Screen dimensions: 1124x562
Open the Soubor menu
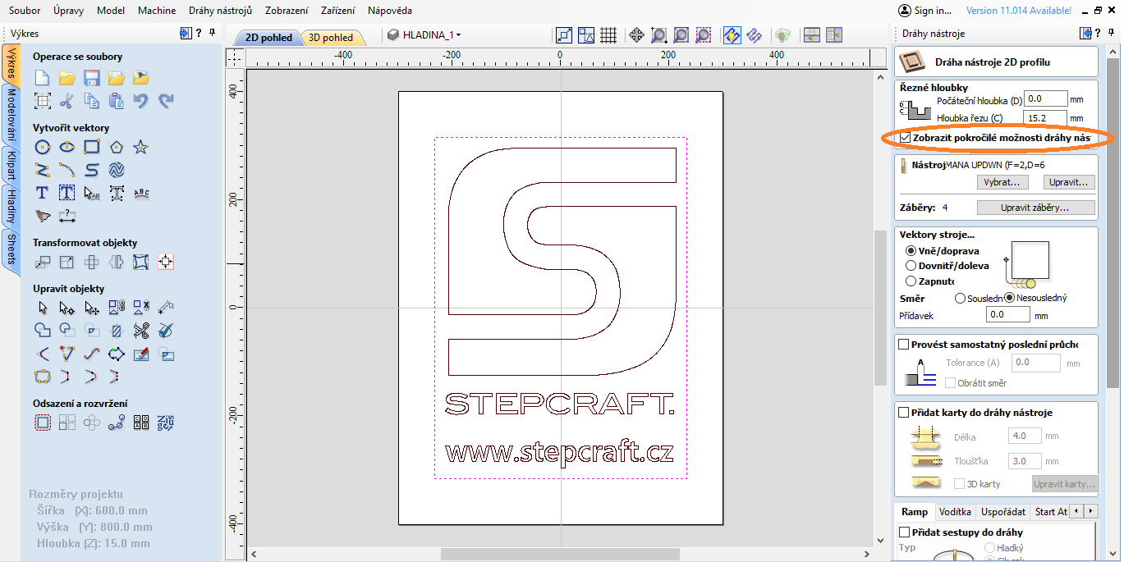tap(25, 11)
